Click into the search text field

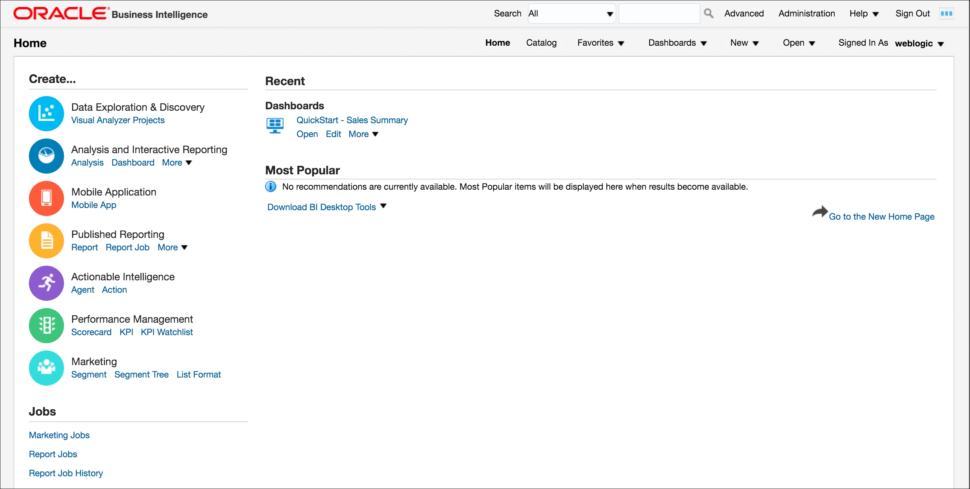point(659,14)
